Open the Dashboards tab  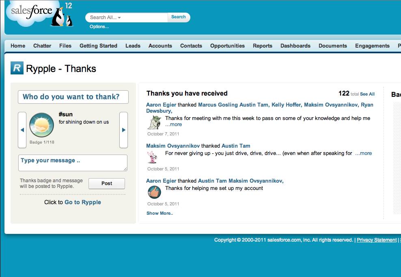pos(295,46)
